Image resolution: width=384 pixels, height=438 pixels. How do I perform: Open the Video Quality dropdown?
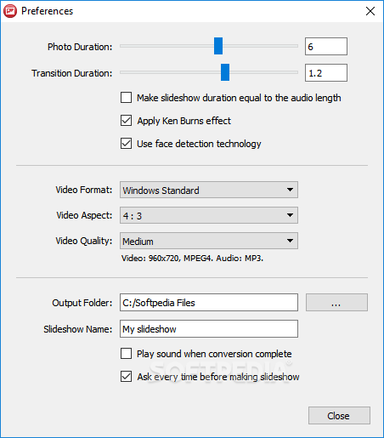[209, 241]
